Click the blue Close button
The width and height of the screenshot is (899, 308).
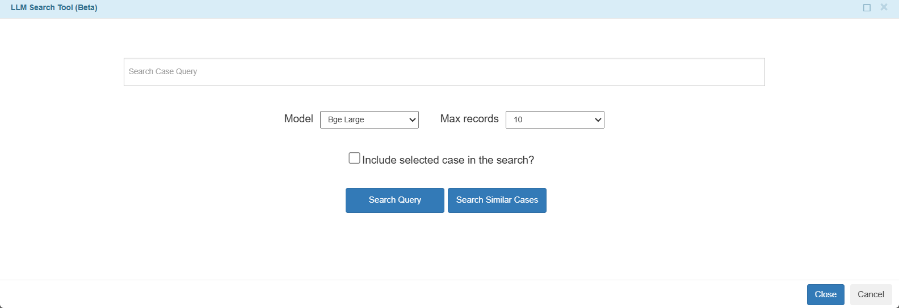pos(825,294)
